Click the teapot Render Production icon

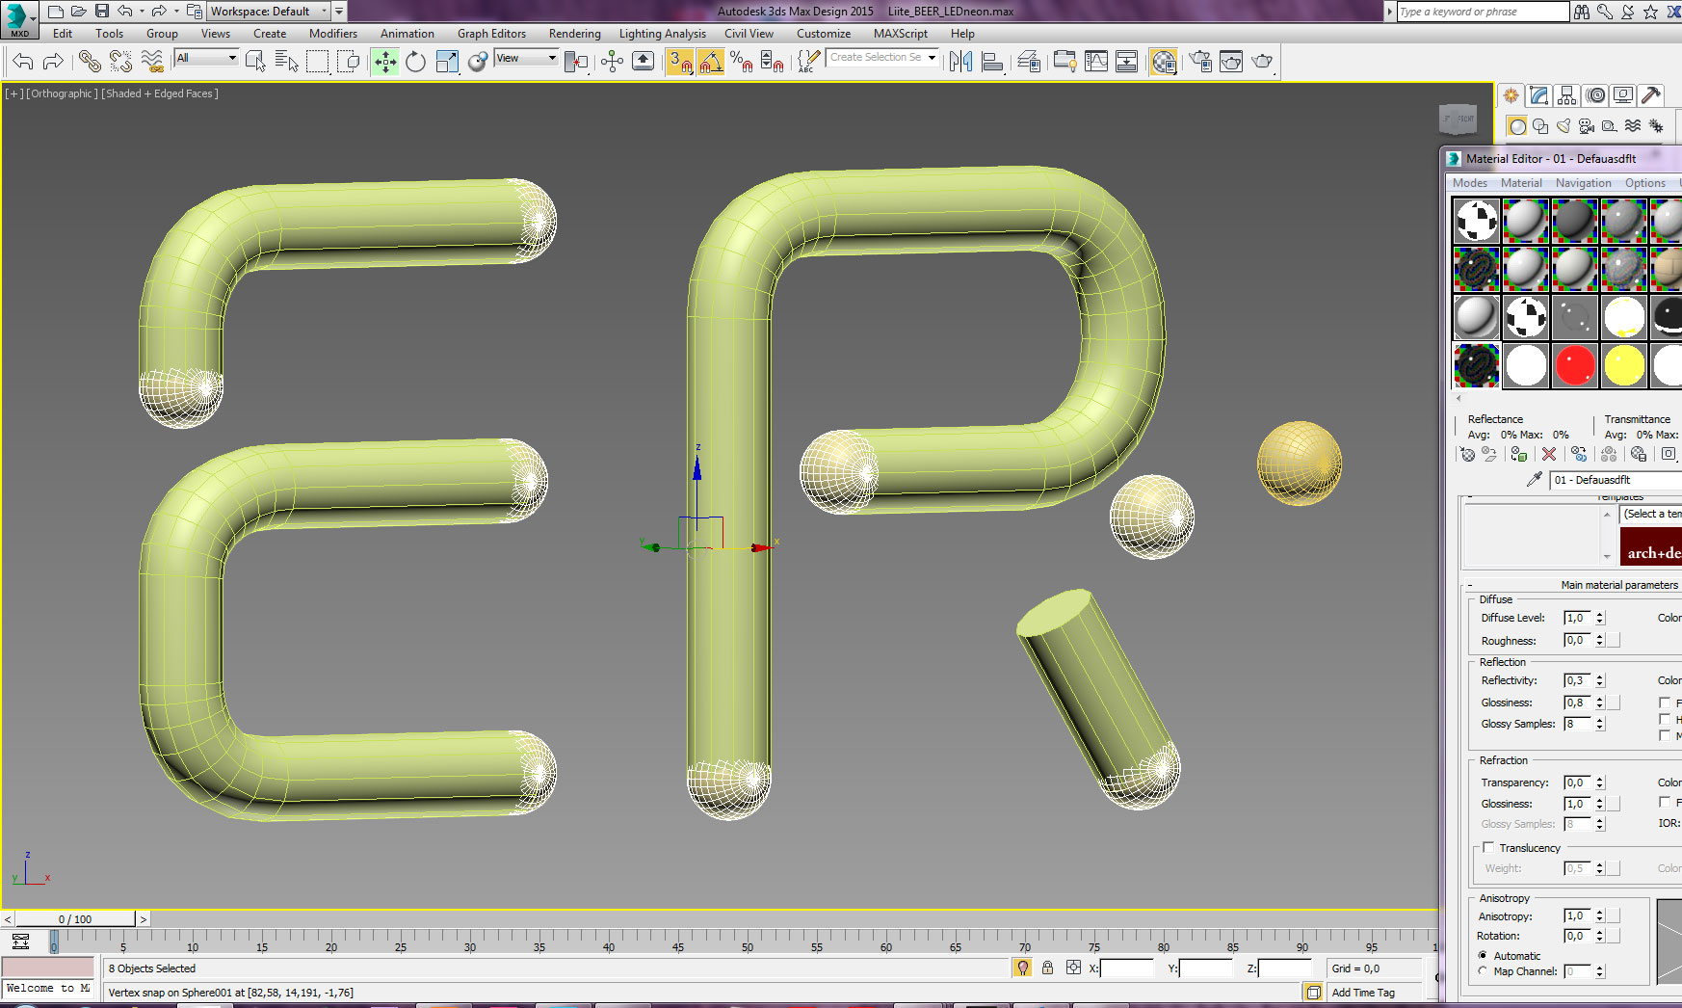tap(1262, 63)
